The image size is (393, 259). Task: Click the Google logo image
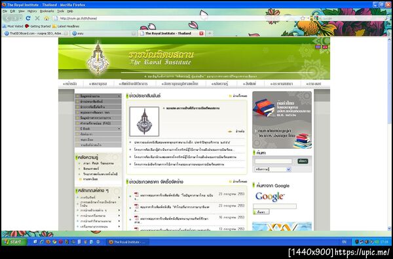(269, 197)
